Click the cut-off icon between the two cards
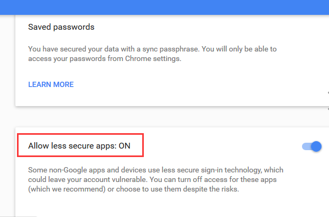 [x=328, y=109]
